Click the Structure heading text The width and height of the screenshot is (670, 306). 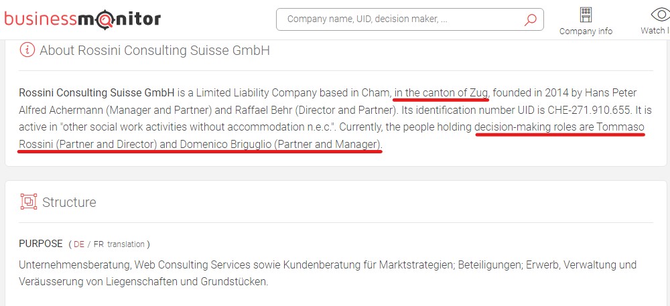(x=69, y=202)
